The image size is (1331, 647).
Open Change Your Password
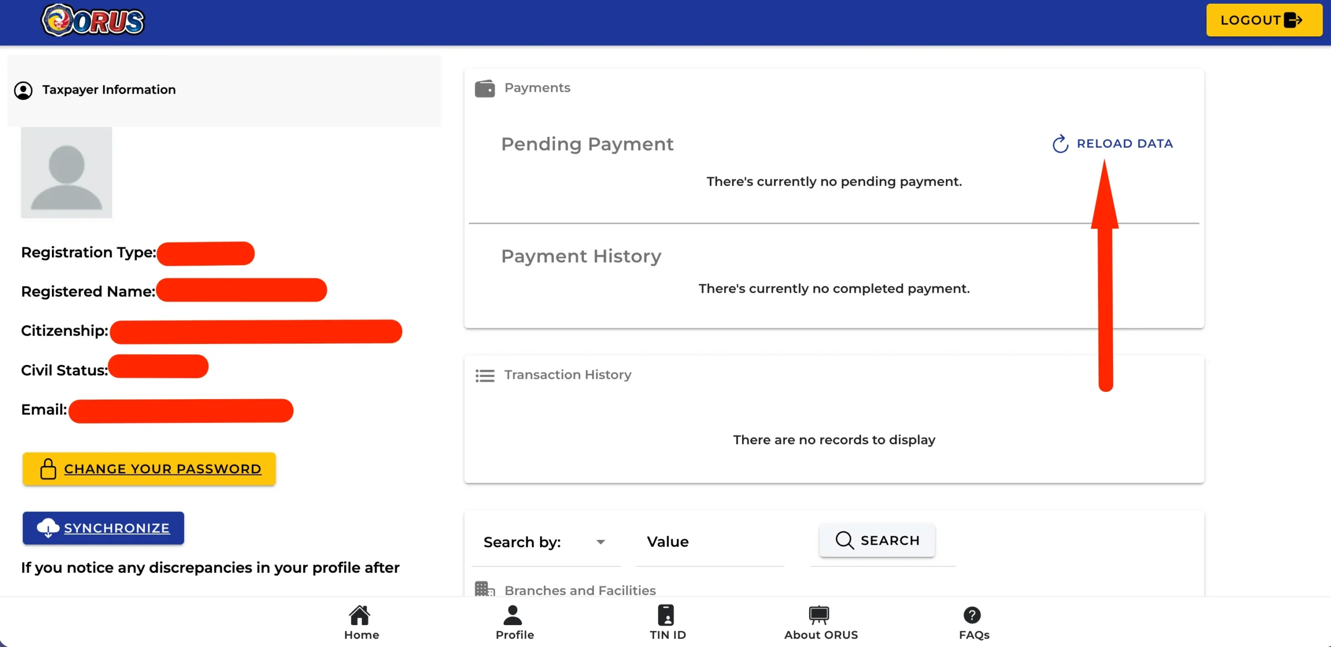(x=149, y=469)
